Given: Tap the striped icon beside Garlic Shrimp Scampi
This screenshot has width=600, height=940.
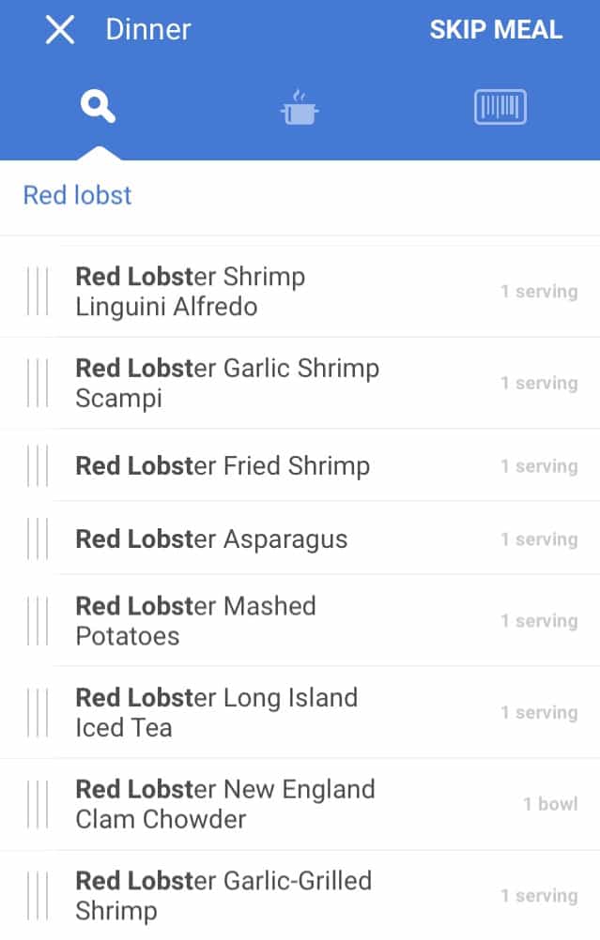Looking at the screenshot, I should pos(37,383).
